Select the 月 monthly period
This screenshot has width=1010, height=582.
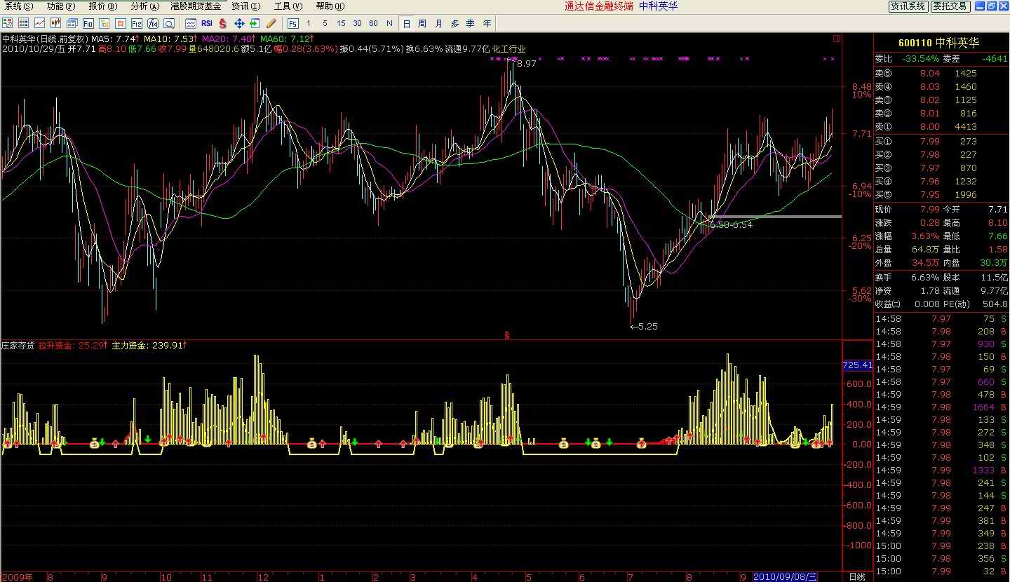click(x=438, y=23)
